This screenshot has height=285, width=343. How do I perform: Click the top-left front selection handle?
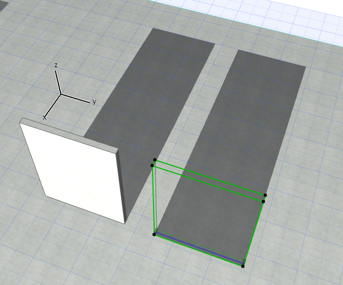(153, 166)
